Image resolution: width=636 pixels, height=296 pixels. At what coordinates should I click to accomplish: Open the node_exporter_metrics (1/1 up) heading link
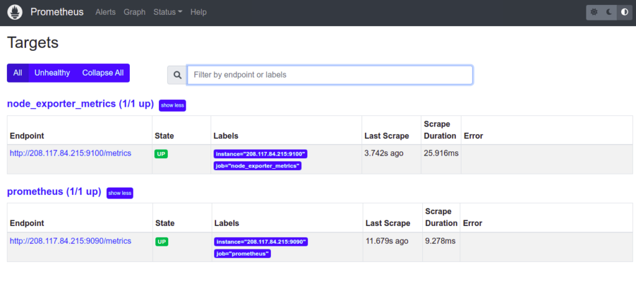pos(80,104)
